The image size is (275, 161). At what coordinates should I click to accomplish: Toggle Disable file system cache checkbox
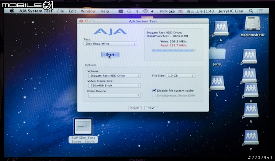(x=154, y=91)
